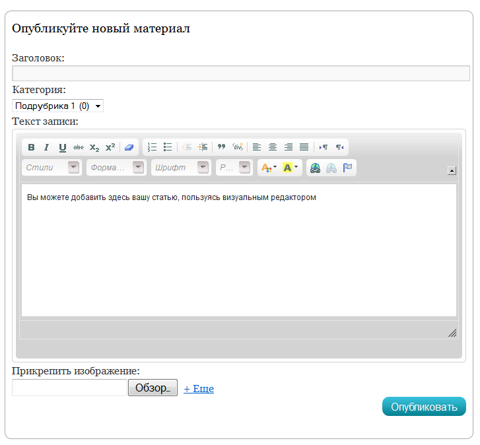This screenshot has width=480, height=445.
Task: Insert a numbered list
Action: coord(152,147)
